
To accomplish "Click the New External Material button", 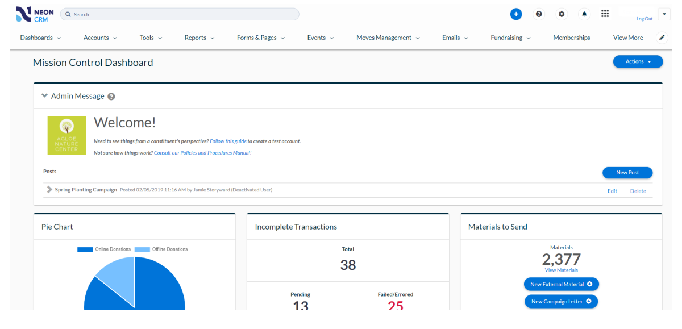I will coord(562,284).
